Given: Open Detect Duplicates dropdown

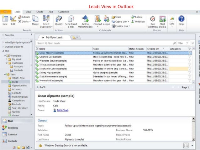Looking at the screenshot, I should click(52, 27).
